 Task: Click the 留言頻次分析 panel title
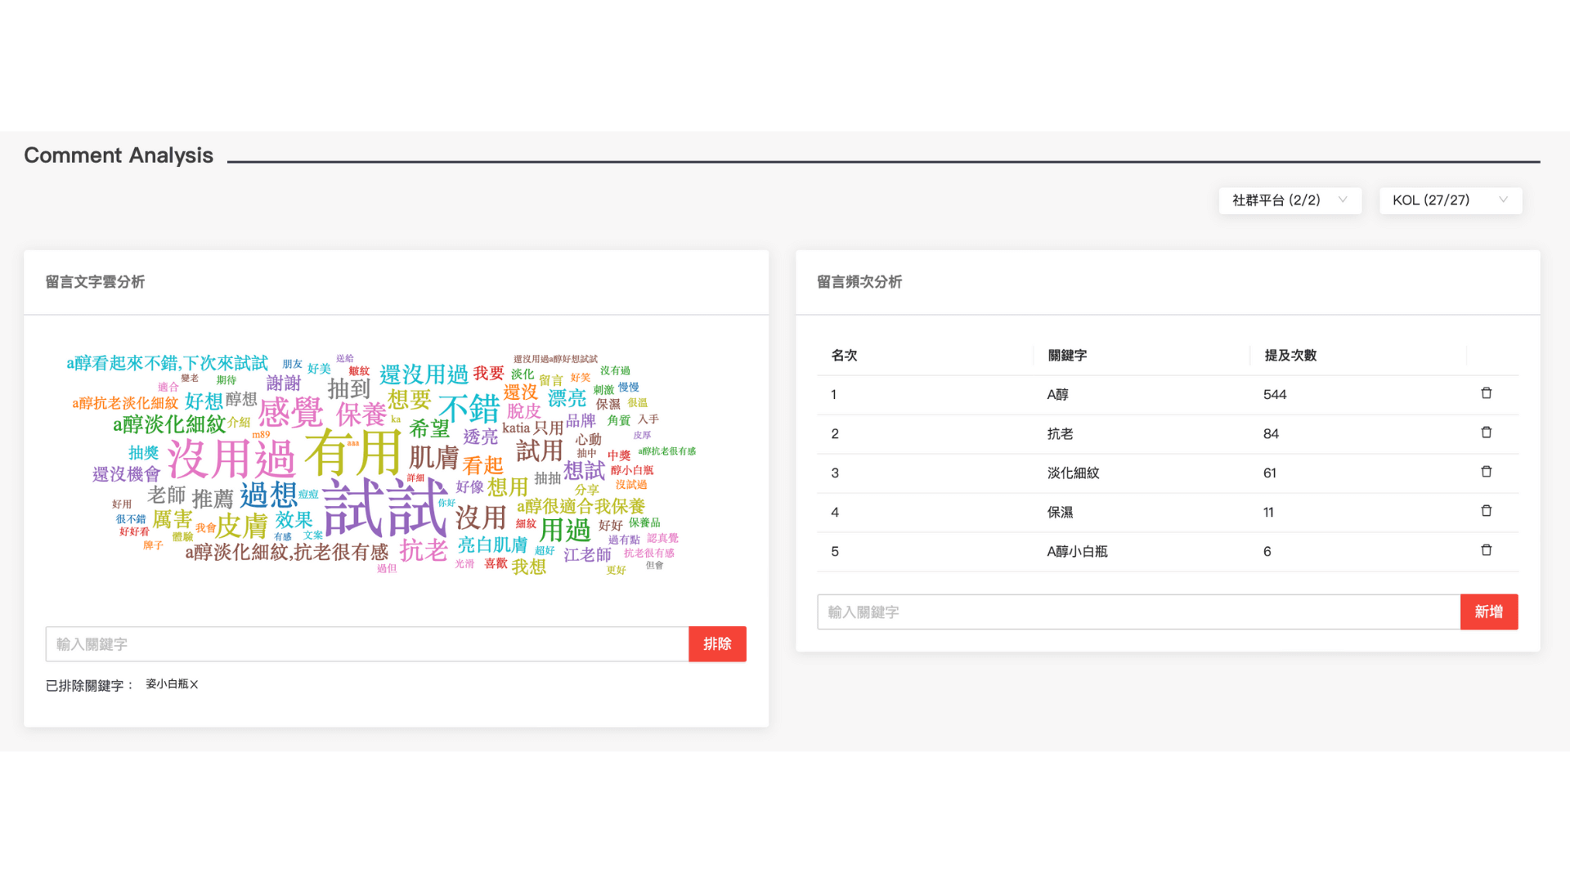[x=859, y=282]
